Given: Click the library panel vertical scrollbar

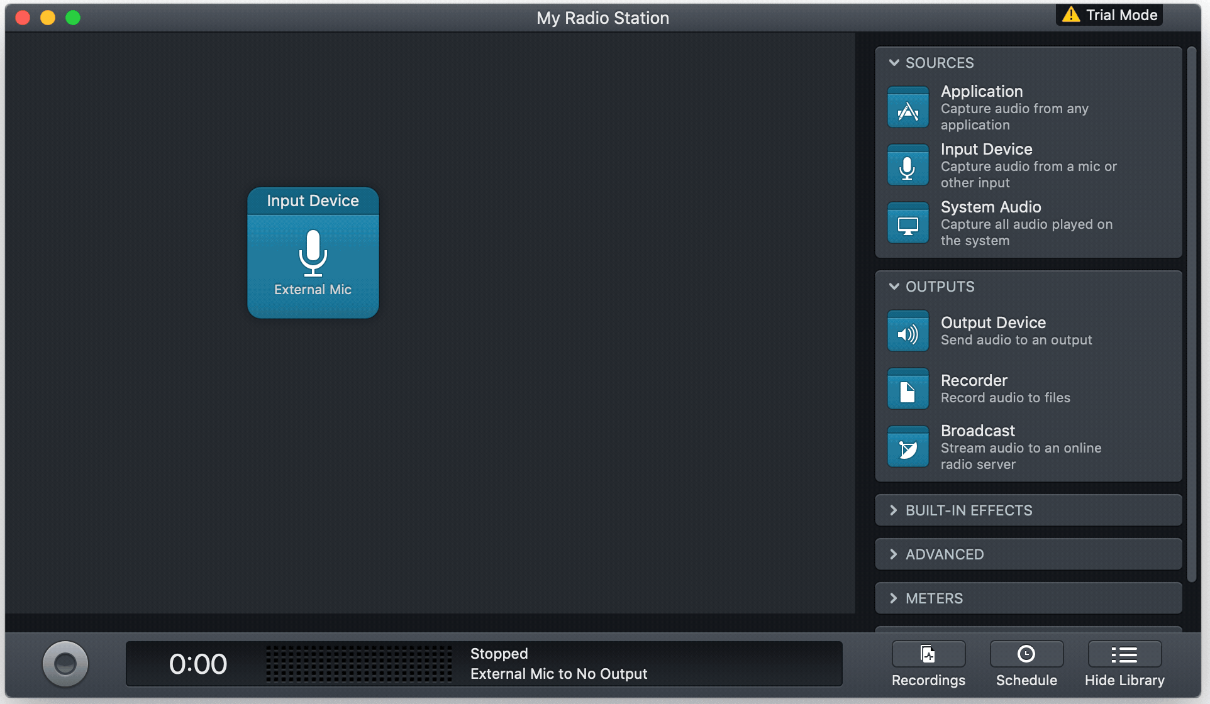Looking at the screenshot, I should (x=1191, y=314).
